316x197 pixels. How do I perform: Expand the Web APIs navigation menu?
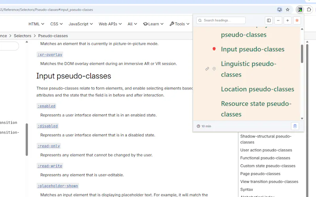coord(110,24)
